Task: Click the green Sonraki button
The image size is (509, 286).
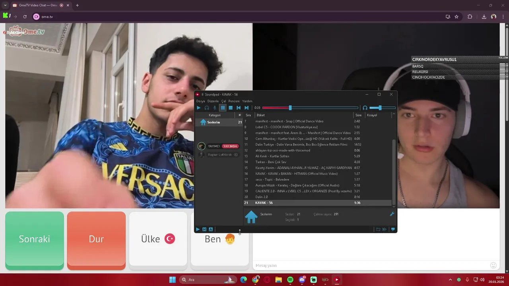Action: (x=35, y=240)
